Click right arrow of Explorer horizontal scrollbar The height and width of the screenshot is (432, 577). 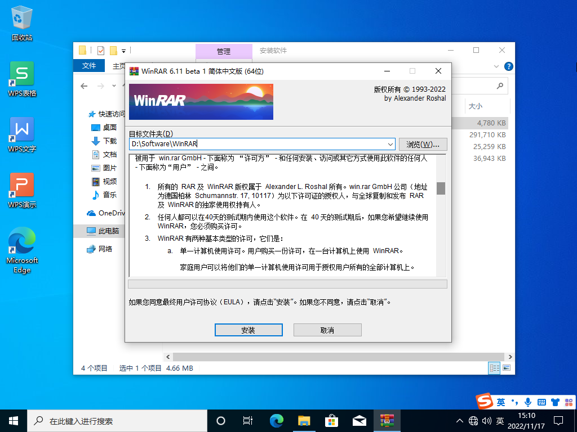(510, 357)
